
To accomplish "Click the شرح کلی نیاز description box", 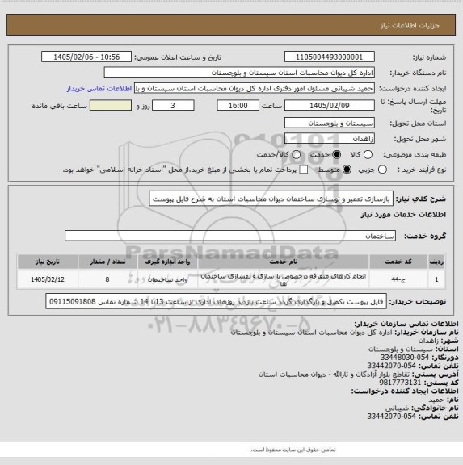I will [x=271, y=199].
